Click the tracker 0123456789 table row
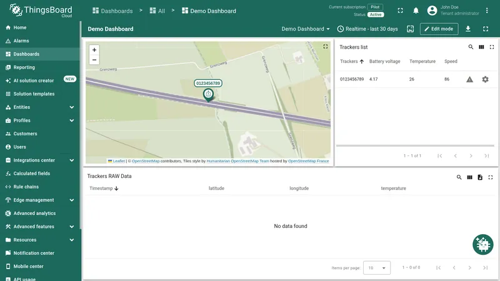The height and width of the screenshot is (281, 500). click(416, 79)
